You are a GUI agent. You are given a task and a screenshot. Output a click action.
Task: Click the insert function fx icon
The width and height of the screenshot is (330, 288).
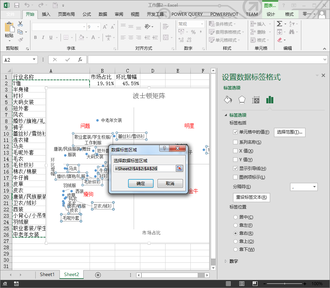coord(80,60)
